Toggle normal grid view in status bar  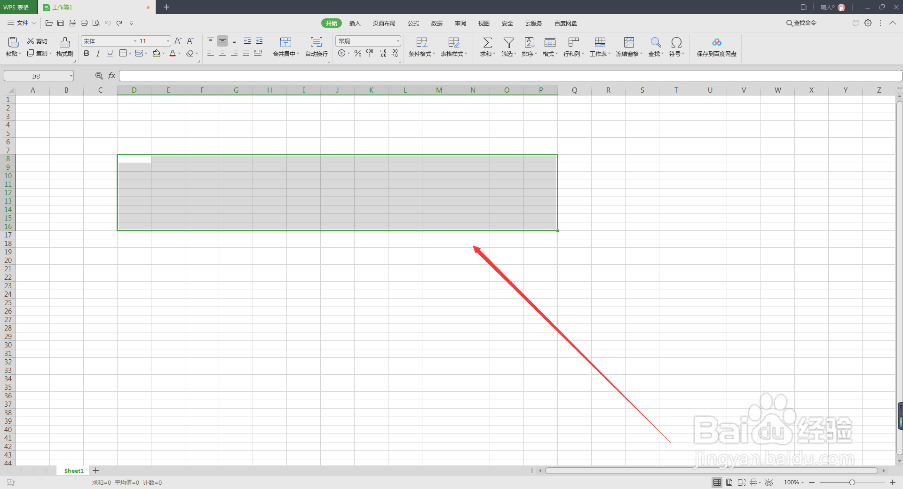[717, 482]
